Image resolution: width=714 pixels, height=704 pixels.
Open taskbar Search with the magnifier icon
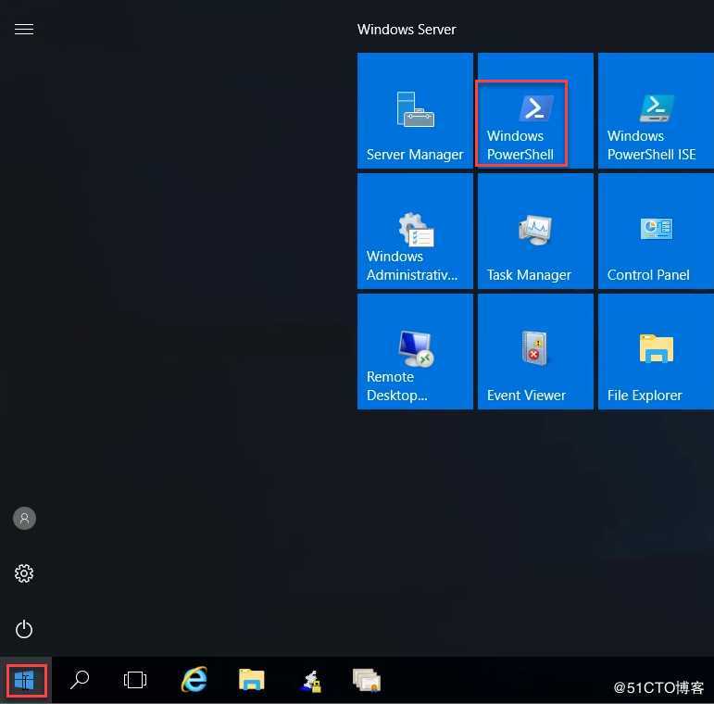pos(80,681)
